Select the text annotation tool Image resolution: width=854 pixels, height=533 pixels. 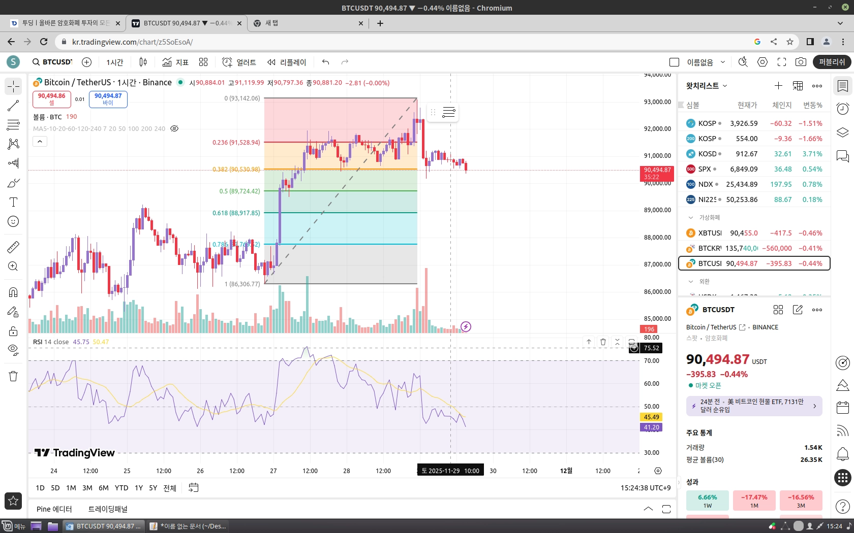click(x=13, y=202)
